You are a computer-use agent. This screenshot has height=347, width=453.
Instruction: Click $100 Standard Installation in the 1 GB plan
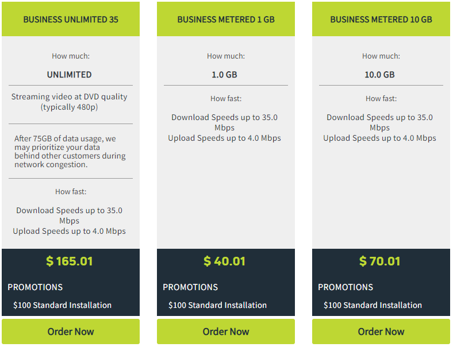[x=217, y=305]
